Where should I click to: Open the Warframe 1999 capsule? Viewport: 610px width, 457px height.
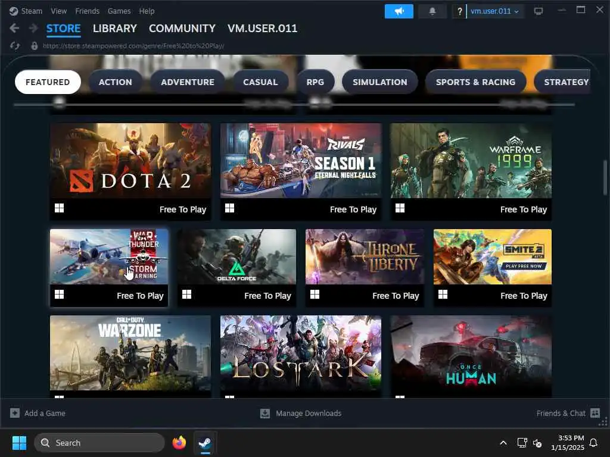(471, 171)
